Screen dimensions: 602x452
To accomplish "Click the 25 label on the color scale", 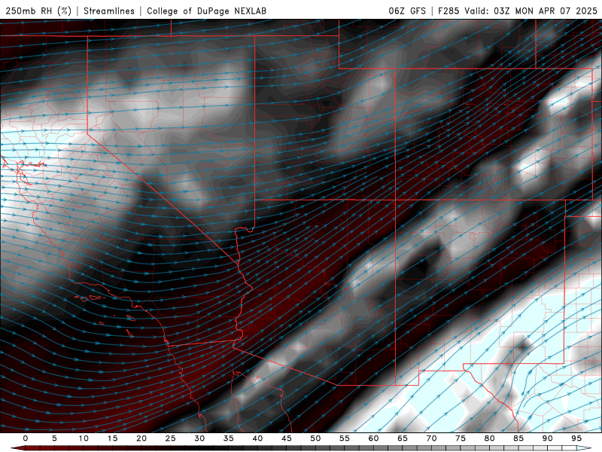I will tap(170, 438).
